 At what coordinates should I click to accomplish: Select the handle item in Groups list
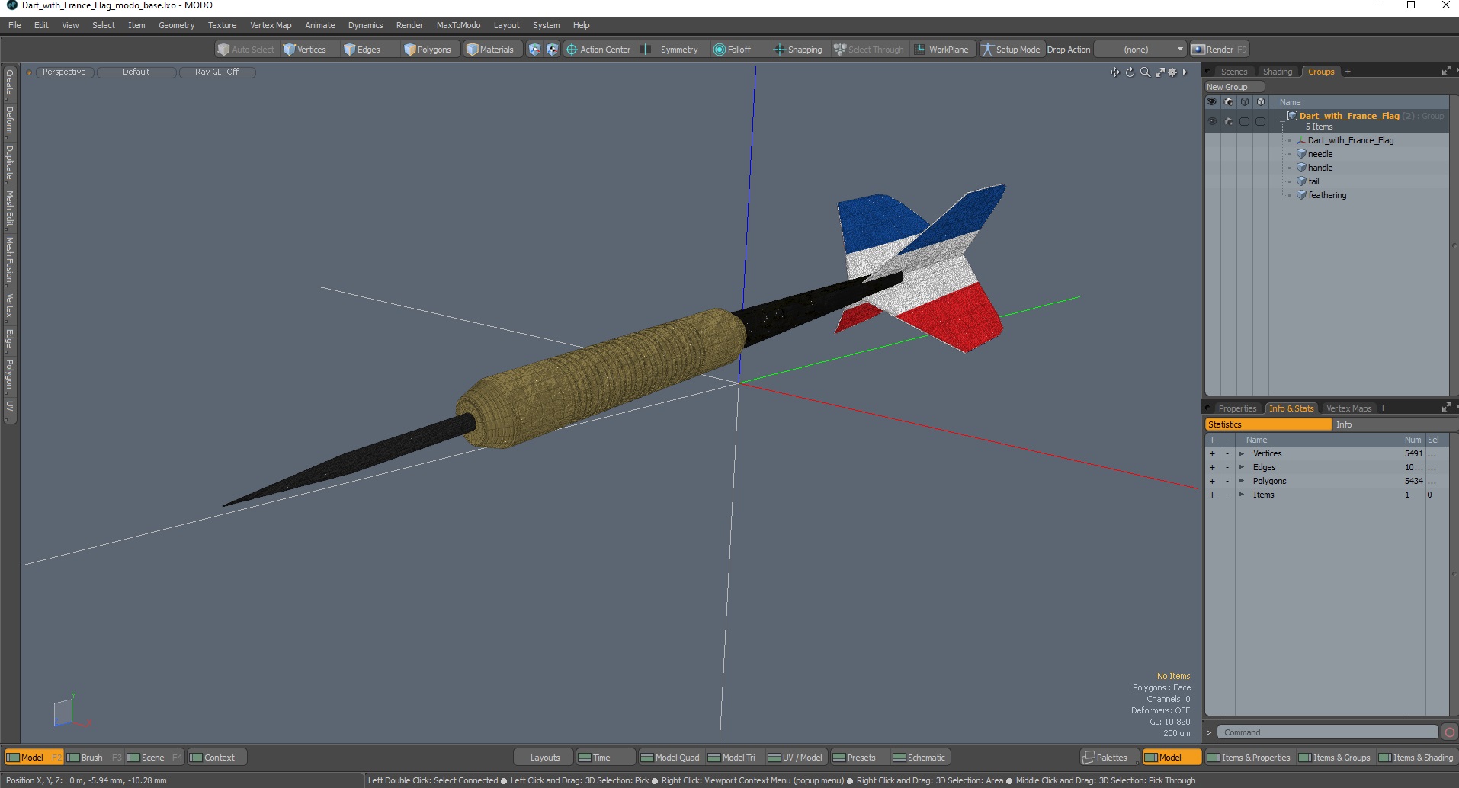pos(1320,168)
